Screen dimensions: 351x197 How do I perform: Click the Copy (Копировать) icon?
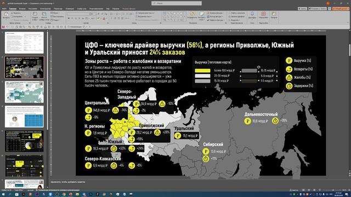pyautogui.click(x=12, y=16)
